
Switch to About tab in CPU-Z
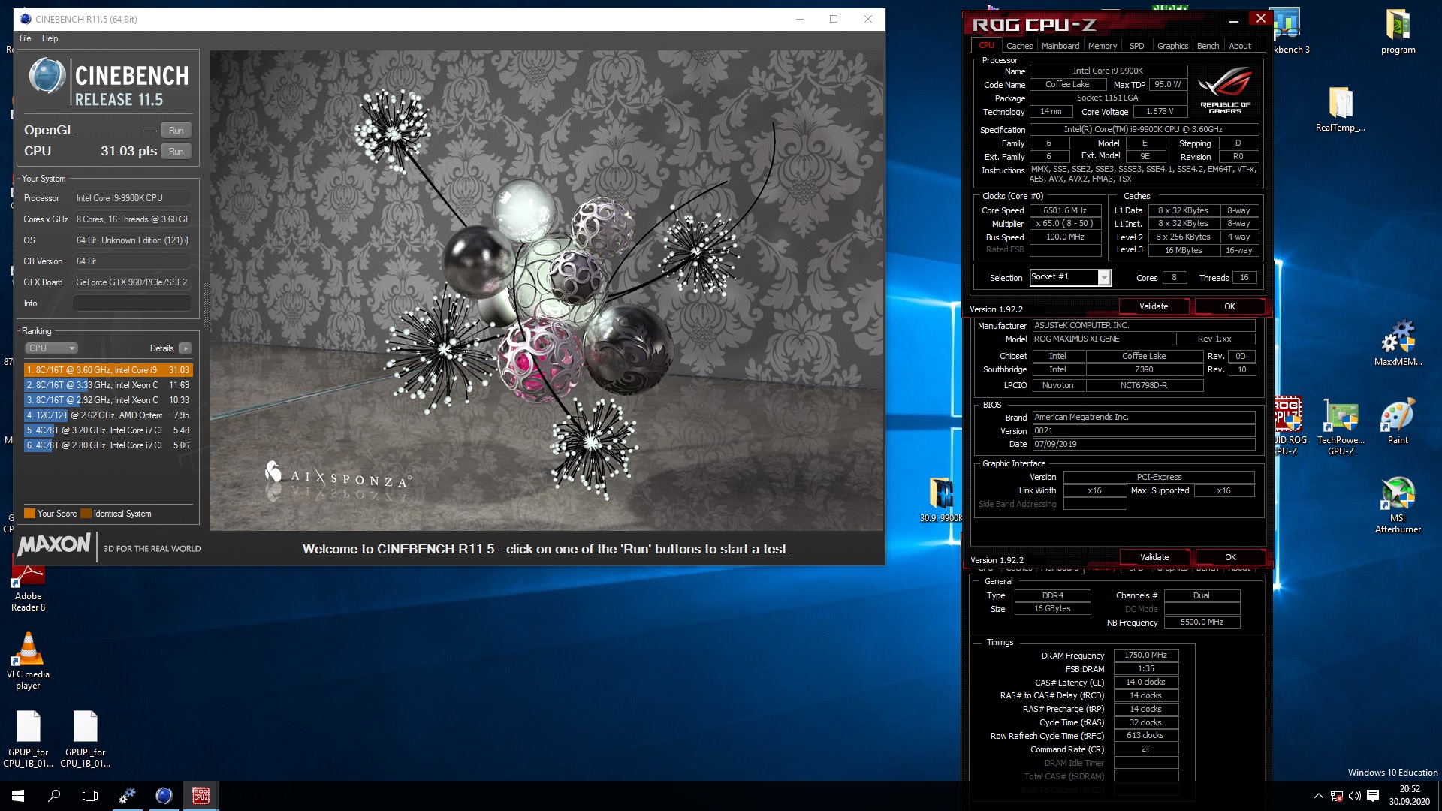(1240, 46)
